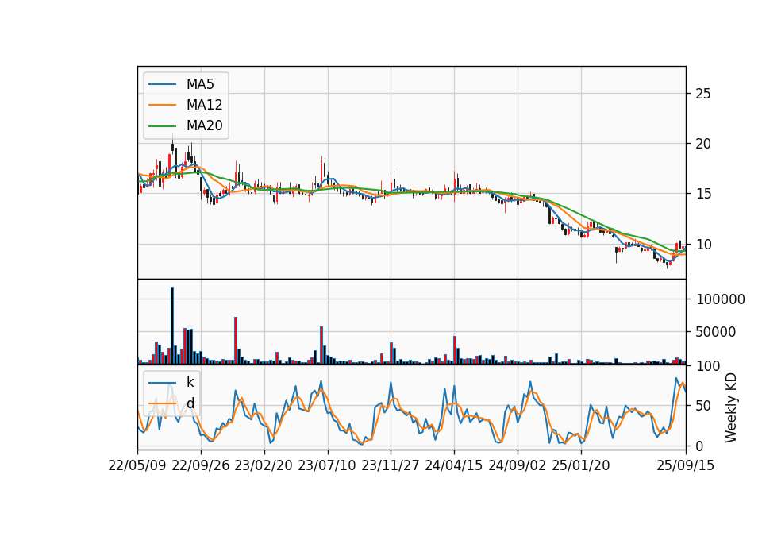
Task: Click the date label 24/04/15
Action: tap(454, 465)
